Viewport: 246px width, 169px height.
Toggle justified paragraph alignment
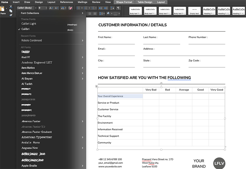point(95,14)
